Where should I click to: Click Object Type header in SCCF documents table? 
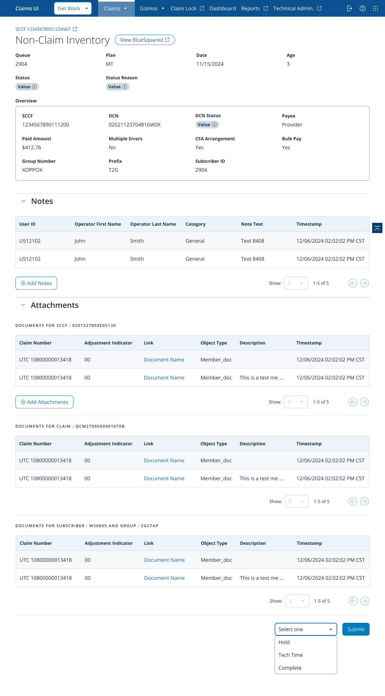coord(214,343)
